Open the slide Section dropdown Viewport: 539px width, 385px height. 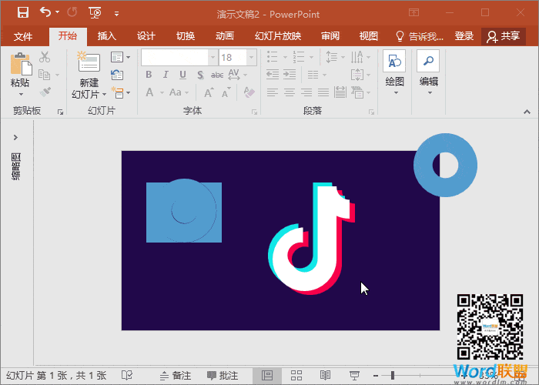pos(120,93)
